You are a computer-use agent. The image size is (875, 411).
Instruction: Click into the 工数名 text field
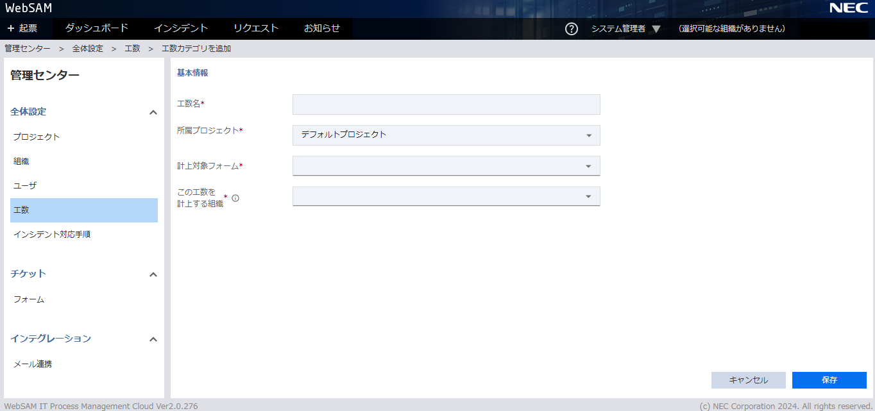[x=446, y=105]
